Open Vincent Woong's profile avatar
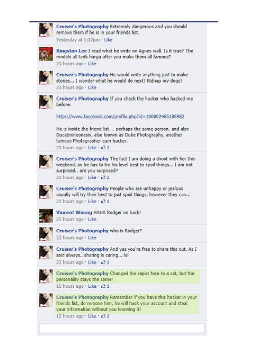The image size is (254, 359). [x=46, y=216]
